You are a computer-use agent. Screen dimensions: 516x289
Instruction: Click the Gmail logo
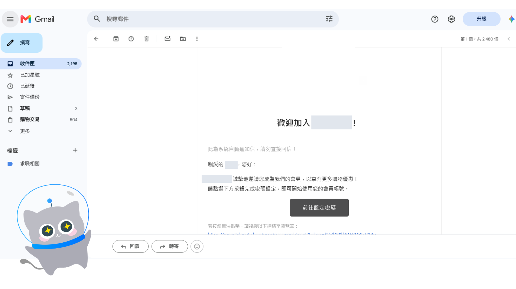tap(37, 19)
